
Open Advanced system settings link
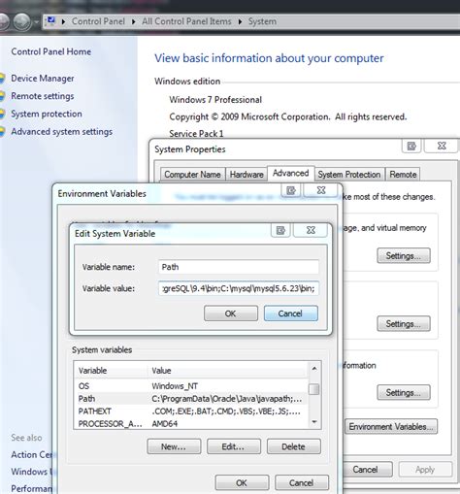(x=62, y=132)
